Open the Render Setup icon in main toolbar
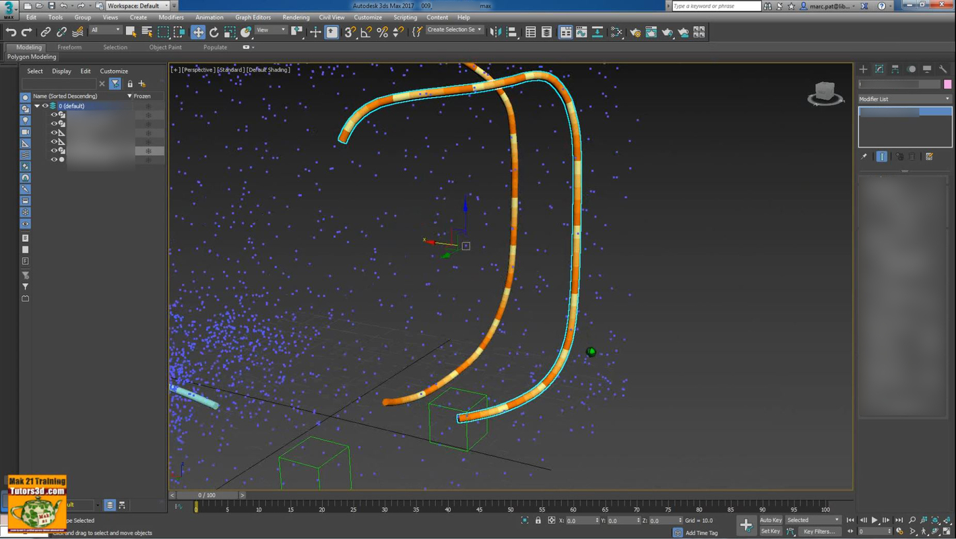 coord(636,32)
